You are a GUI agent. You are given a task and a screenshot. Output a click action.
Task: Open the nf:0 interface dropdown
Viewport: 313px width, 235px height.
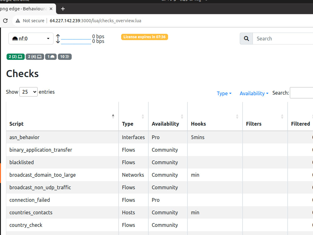point(31,39)
